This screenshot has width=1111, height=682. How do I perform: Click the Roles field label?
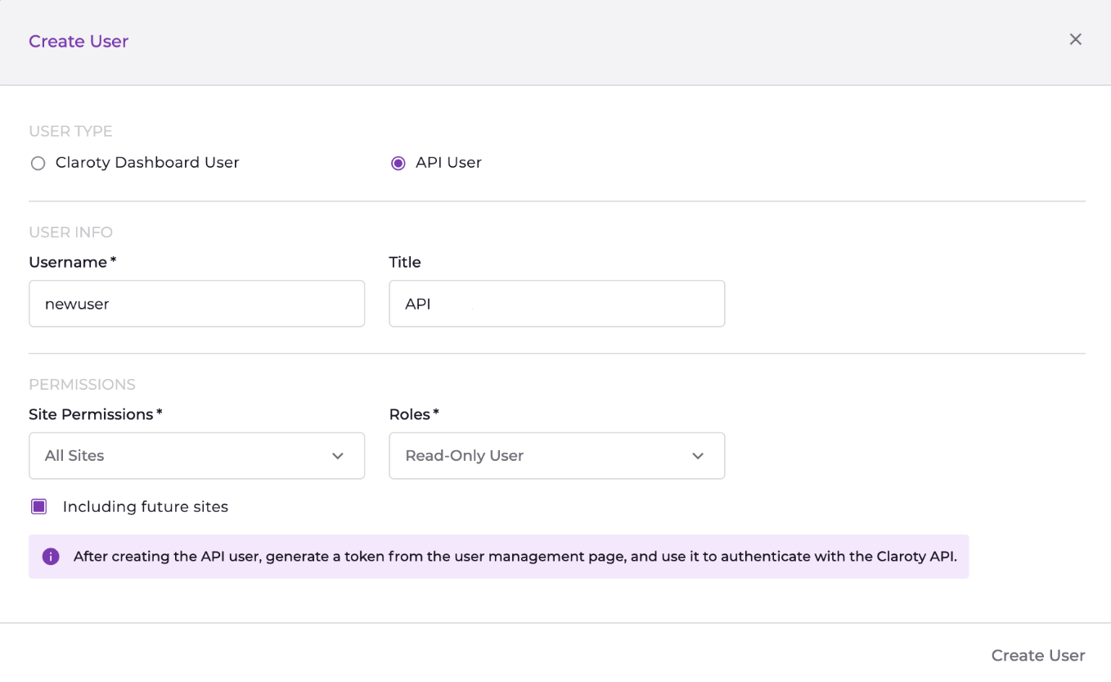pos(410,414)
